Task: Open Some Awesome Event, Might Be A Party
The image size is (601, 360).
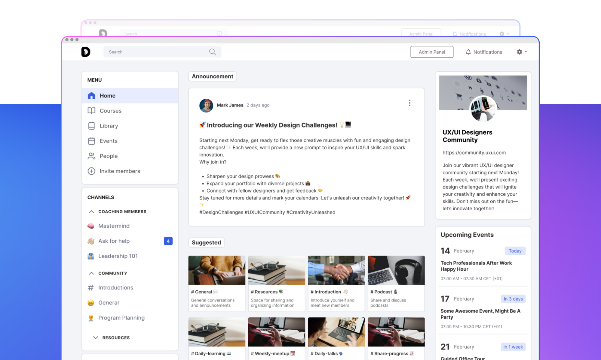Action: 480,314
